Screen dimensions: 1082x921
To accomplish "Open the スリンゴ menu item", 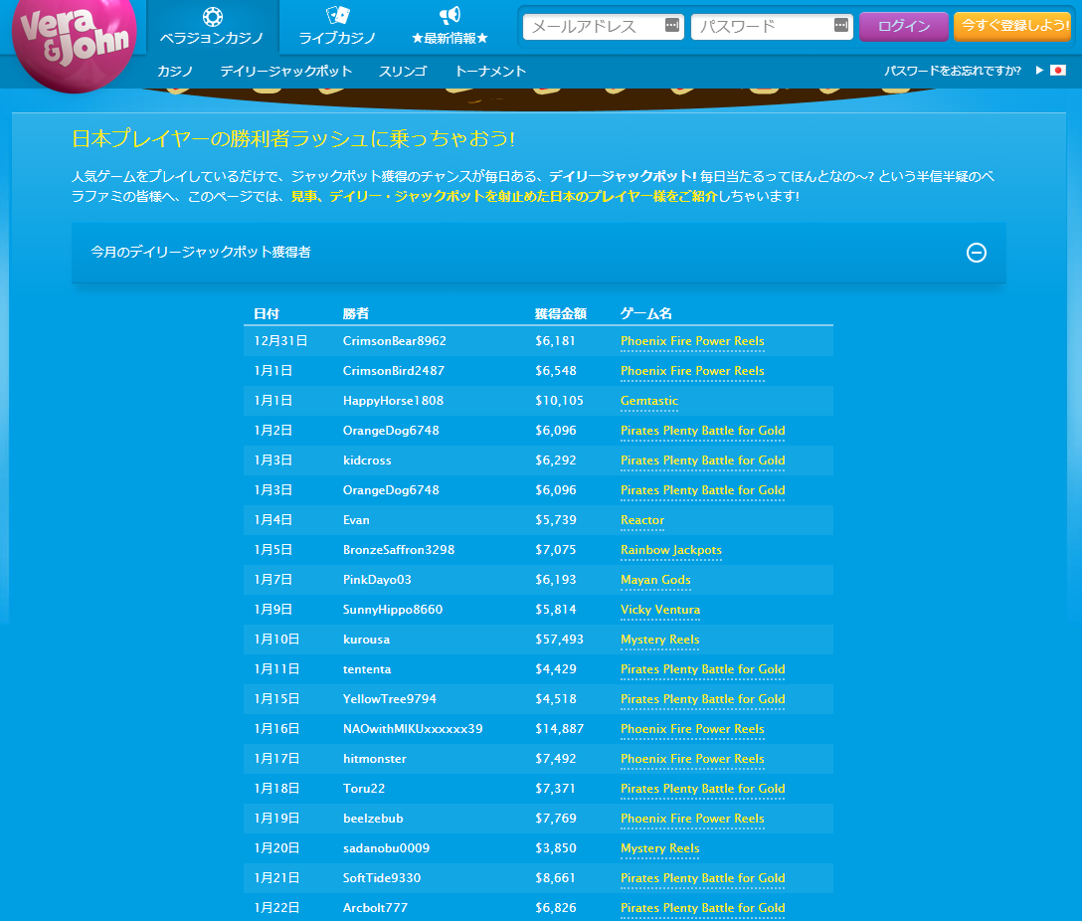I will (x=403, y=71).
